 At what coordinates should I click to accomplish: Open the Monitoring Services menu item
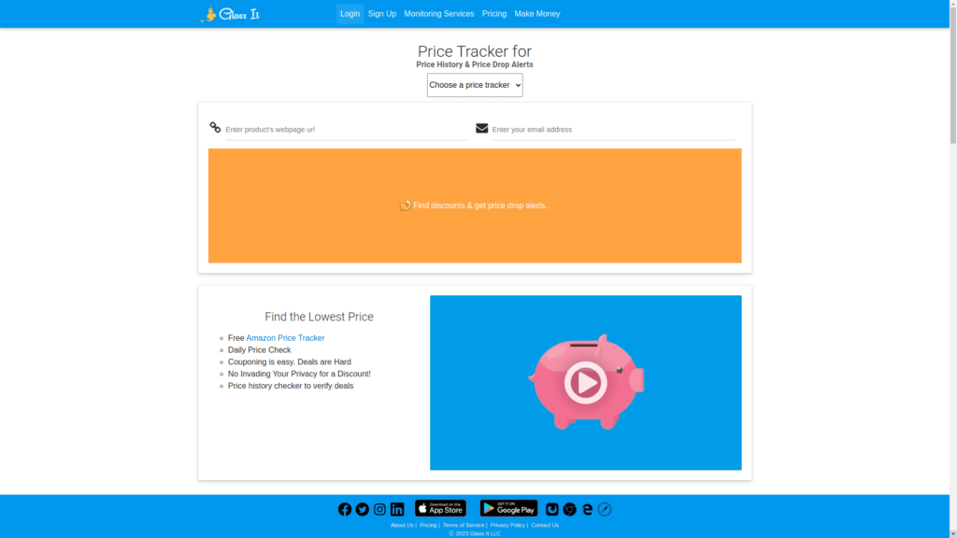pos(438,14)
